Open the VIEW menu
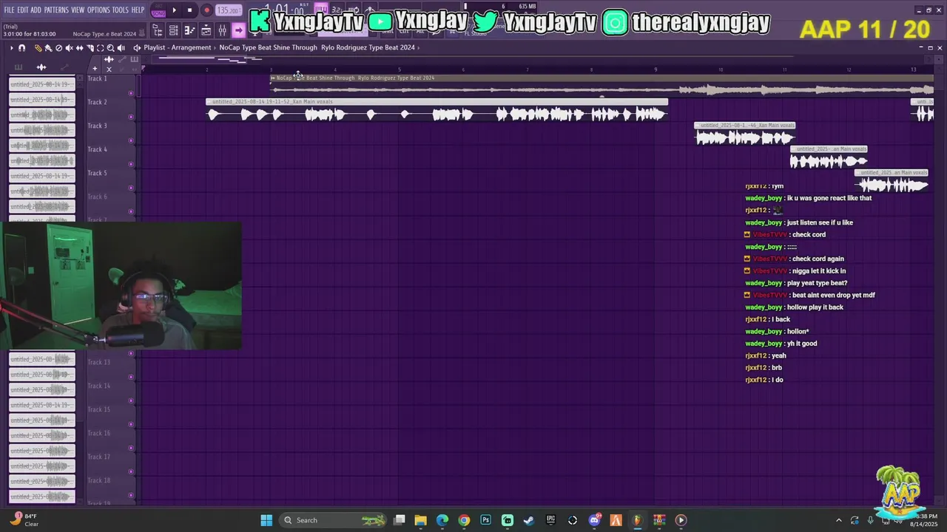Screen dimensions: 947x532 pos(78,10)
